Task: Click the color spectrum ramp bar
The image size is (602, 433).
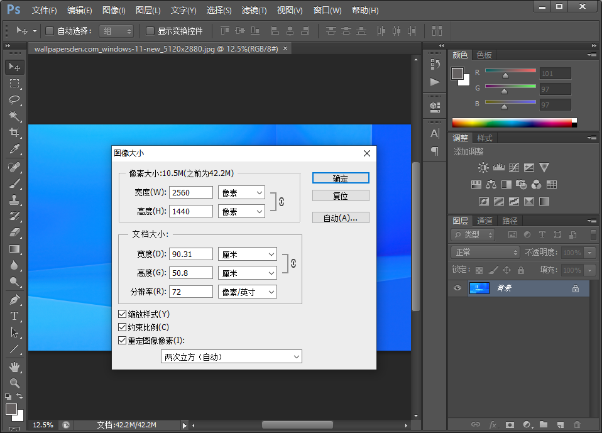Action: coord(513,123)
